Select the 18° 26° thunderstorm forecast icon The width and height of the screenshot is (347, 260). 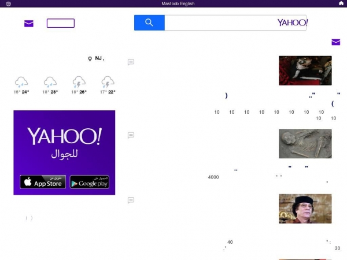pyautogui.click(x=79, y=82)
